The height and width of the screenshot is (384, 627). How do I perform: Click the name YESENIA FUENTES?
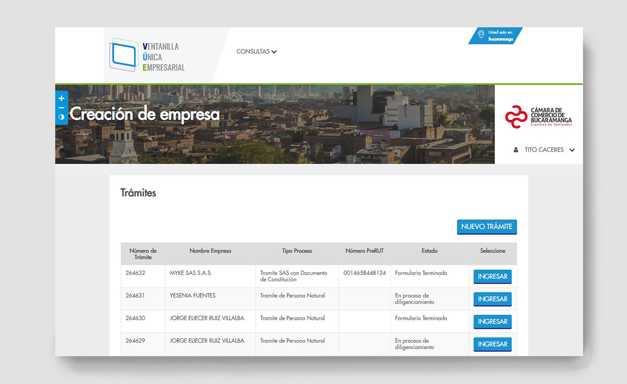[x=192, y=295]
